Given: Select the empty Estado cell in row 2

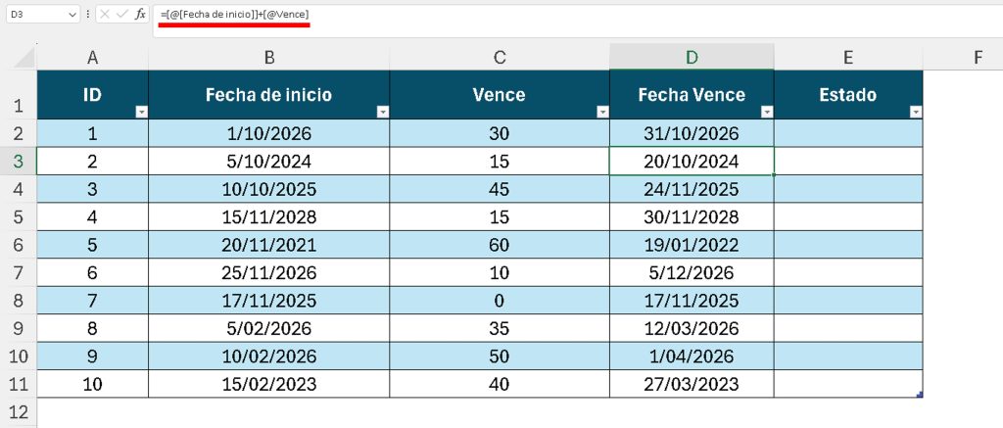Looking at the screenshot, I should (x=847, y=133).
